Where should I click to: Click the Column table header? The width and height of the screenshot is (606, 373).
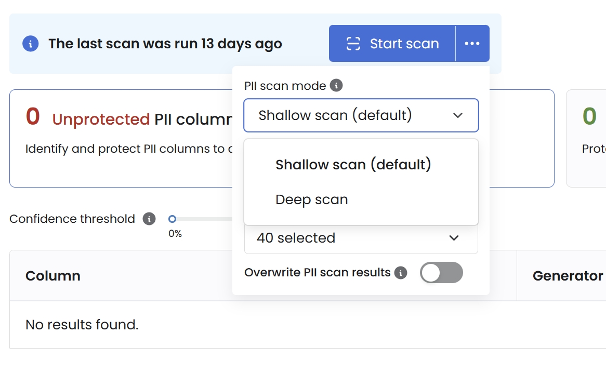[53, 276]
